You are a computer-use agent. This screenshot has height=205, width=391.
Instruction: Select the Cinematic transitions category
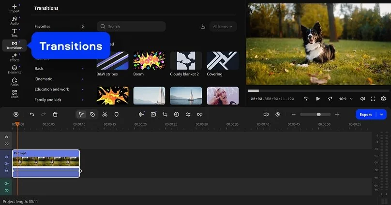pos(43,79)
